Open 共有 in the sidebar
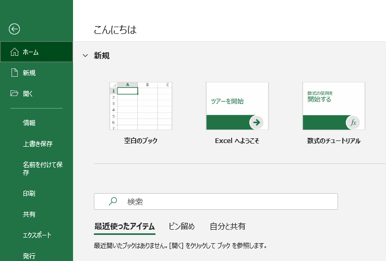Screen dimensions: 386x261 37,214
